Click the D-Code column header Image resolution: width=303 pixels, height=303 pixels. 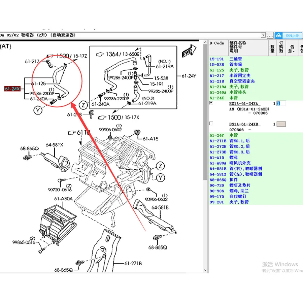[x=218, y=48]
